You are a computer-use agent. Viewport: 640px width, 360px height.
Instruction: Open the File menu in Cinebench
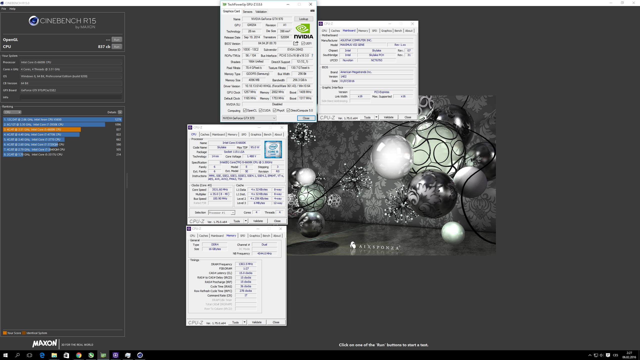coord(4,9)
